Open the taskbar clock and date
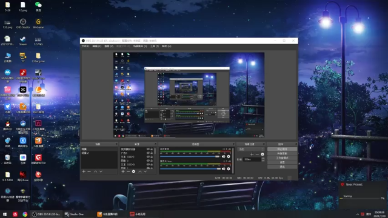The image size is (388, 218). tap(380, 214)
